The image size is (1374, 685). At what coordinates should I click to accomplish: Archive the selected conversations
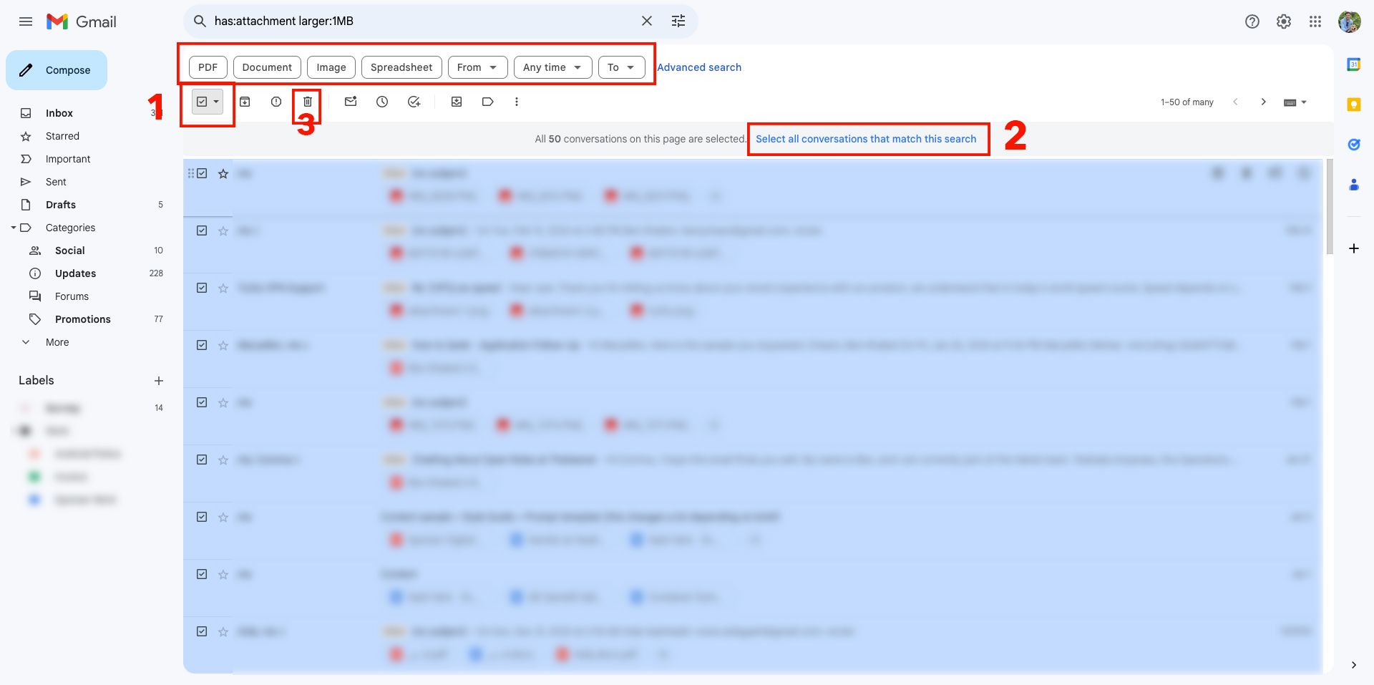245,102
